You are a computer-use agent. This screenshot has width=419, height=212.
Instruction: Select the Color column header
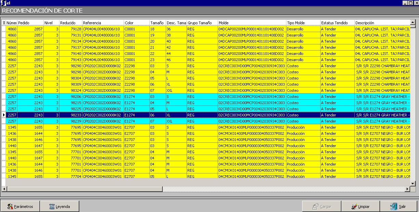pos(136,23)
